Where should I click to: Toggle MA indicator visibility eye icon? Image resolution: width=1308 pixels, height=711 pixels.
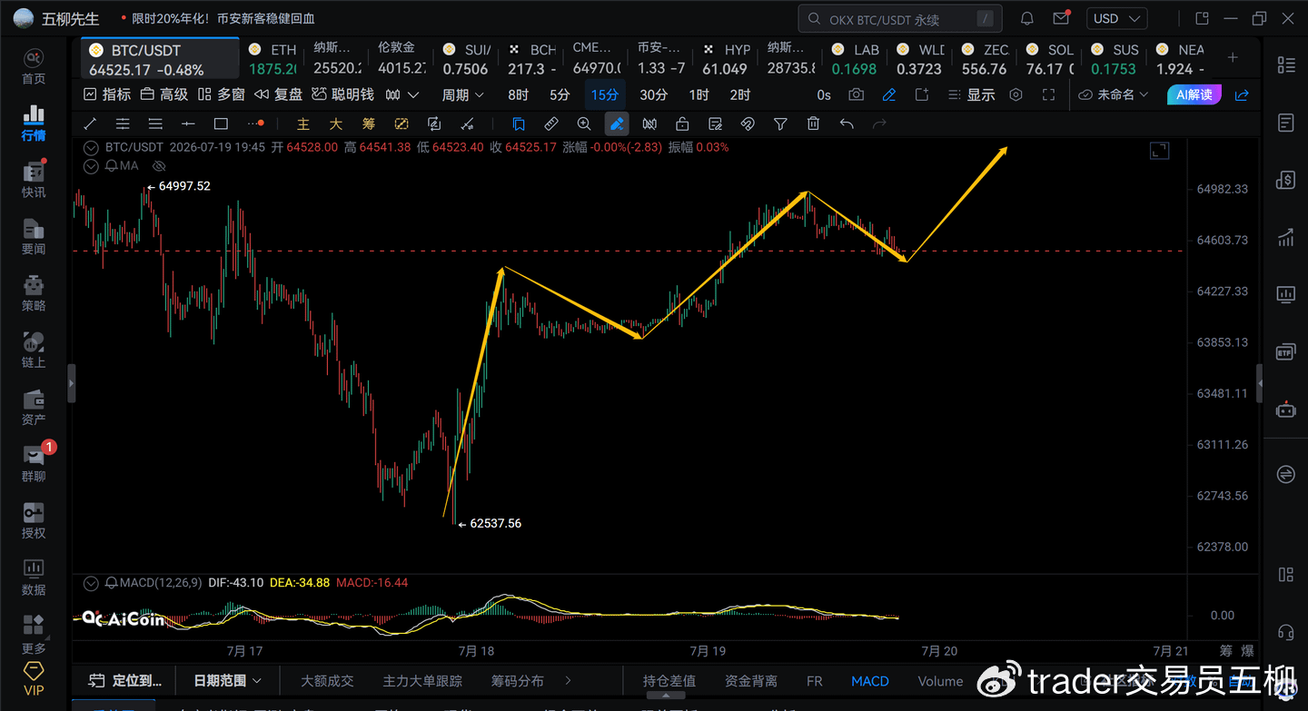tap(159, 166)
